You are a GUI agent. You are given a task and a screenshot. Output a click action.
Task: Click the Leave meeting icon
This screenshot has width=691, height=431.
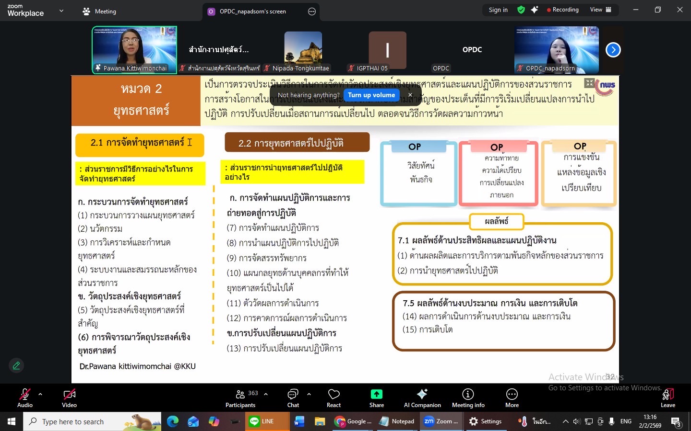point(667,395)
